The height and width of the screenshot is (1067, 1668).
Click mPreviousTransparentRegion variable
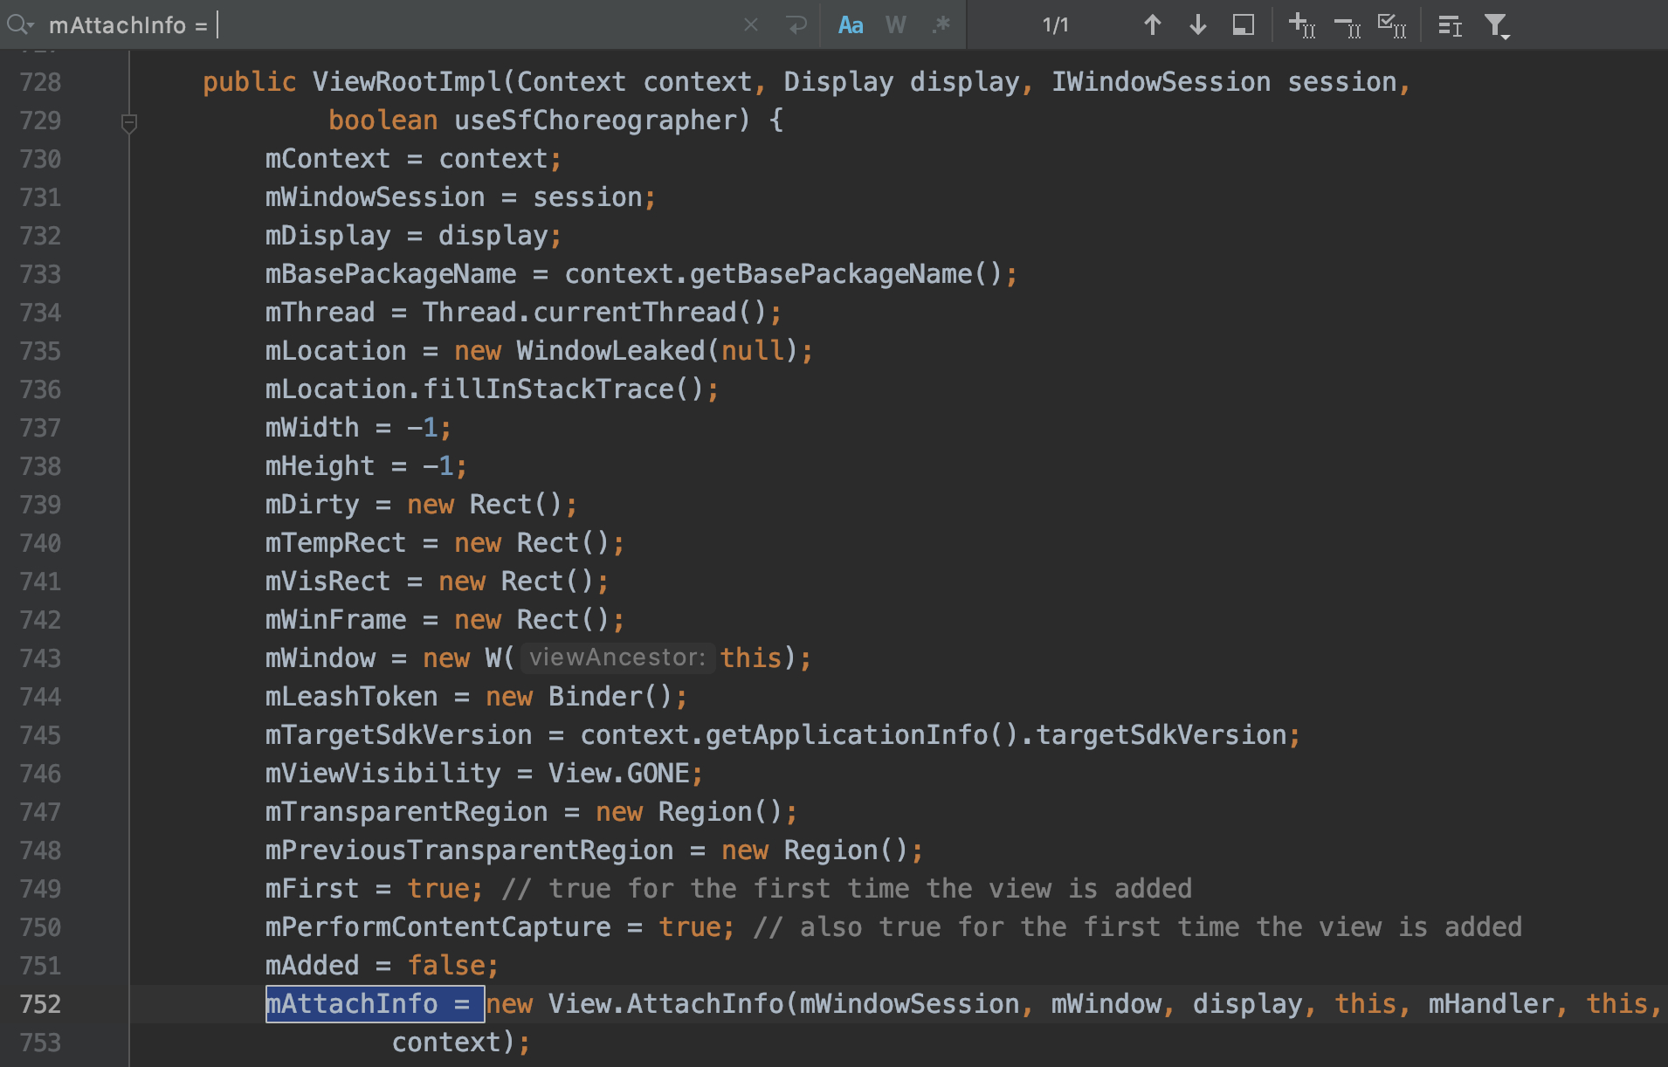(469, 850)
